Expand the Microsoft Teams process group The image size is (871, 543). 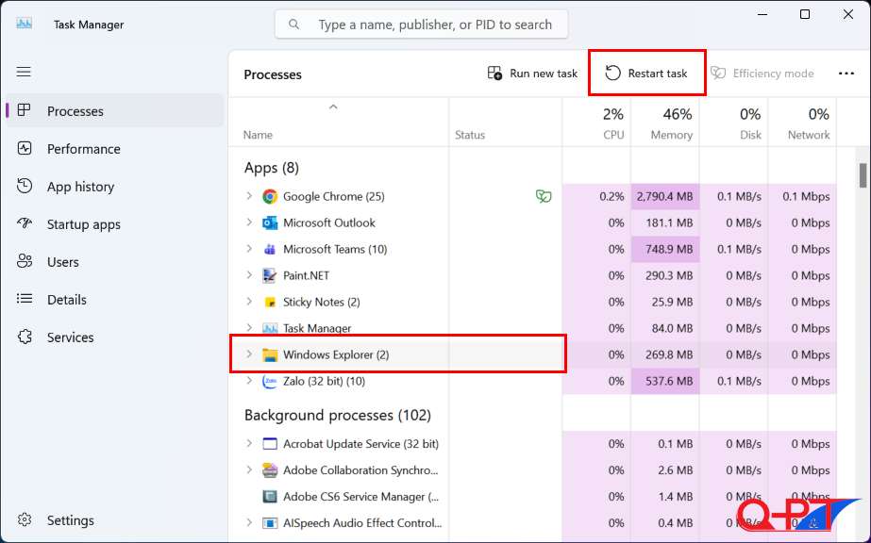pos(249,249)
